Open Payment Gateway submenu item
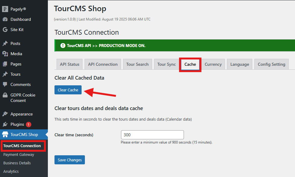Viewport: 295px width, 177px height. tap(19, 155)
